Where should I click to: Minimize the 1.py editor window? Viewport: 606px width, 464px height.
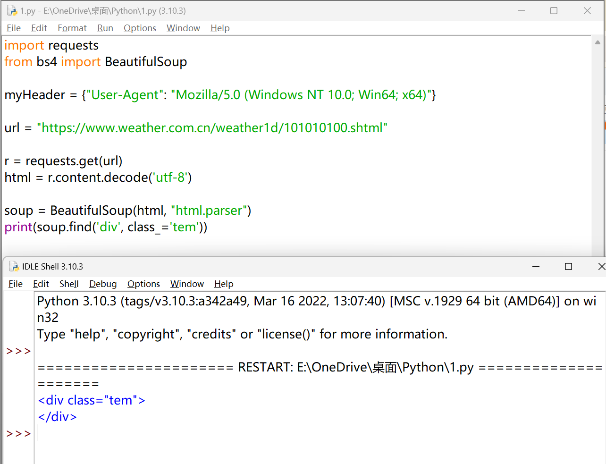(522, 10)
